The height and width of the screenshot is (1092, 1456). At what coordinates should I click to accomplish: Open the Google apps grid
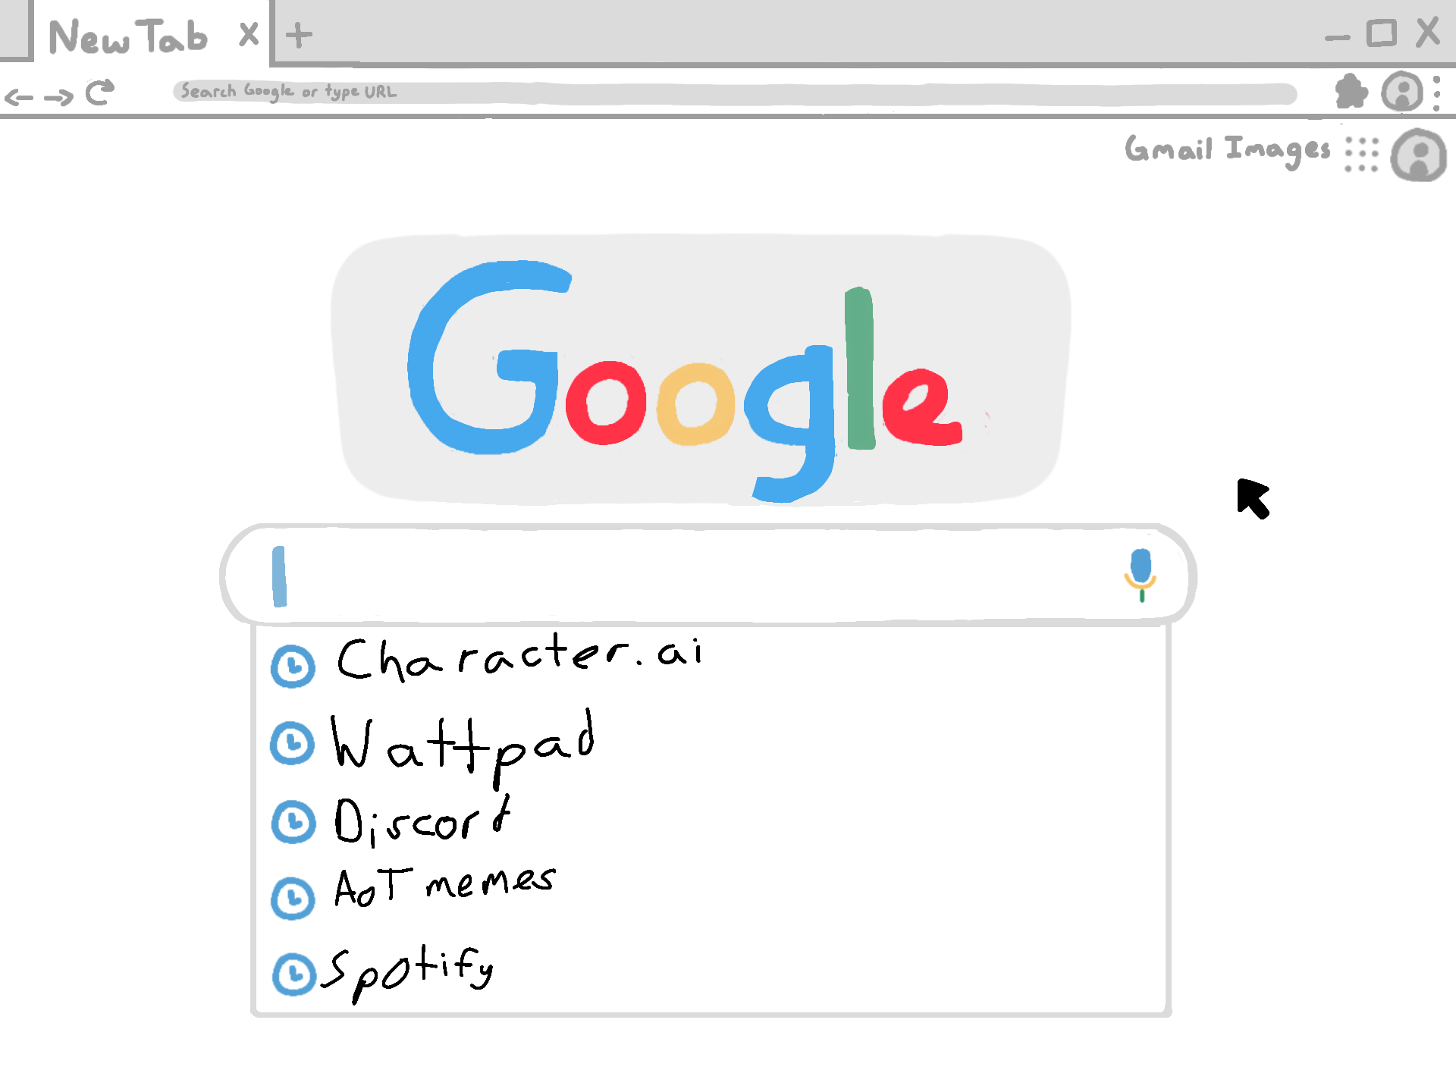tap(1362, 155)
